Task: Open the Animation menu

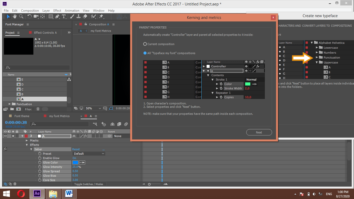Action: tap(72, 11)
